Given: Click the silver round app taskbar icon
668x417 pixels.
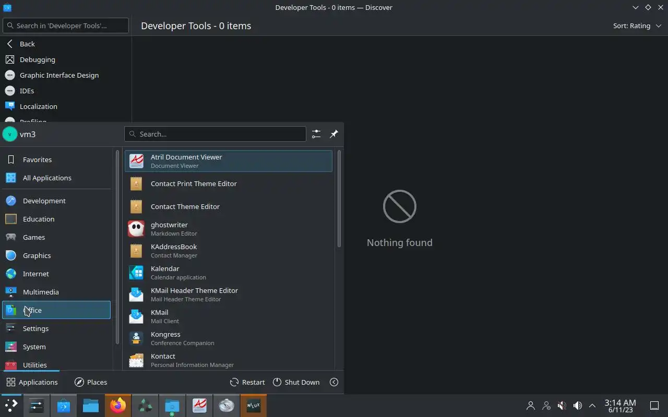Looking at the screenshot, I should 226,405.
